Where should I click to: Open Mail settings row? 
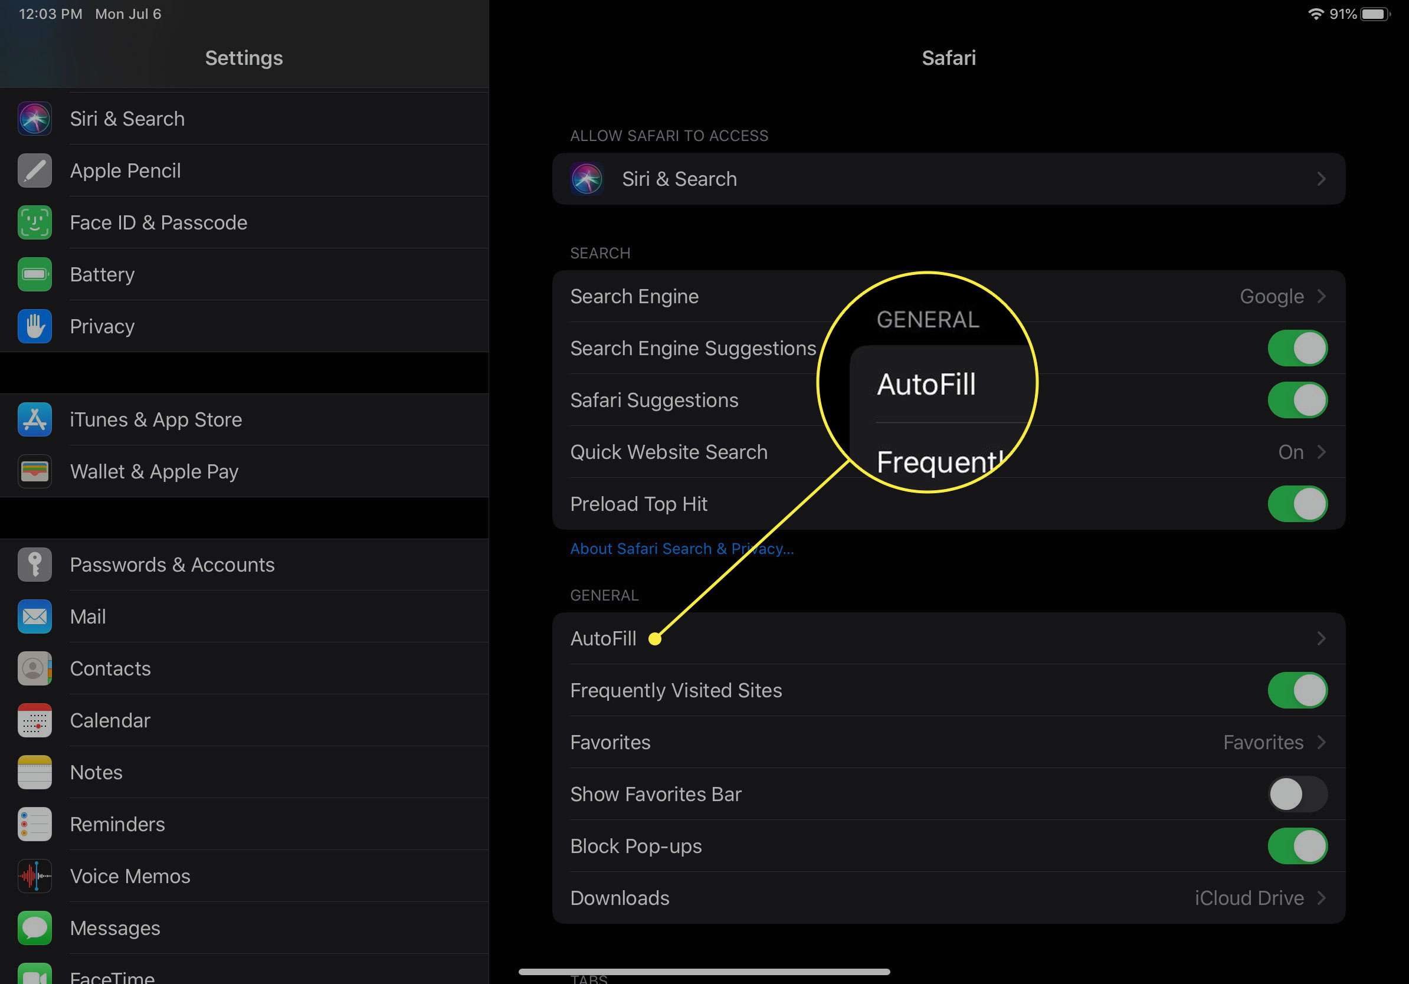[x=244, y=616]
